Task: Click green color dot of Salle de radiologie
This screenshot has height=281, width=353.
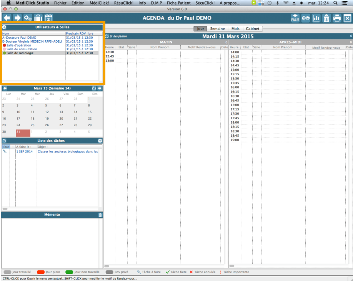Action: pos(4,53)
